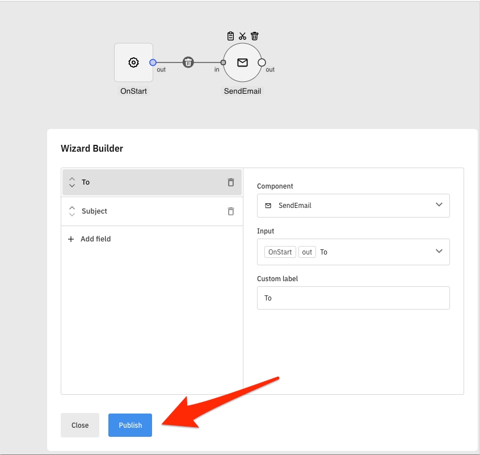Click the trash icon above SendEmail
480x455 pixels.
pyautogui.click(x=255, y=36)
